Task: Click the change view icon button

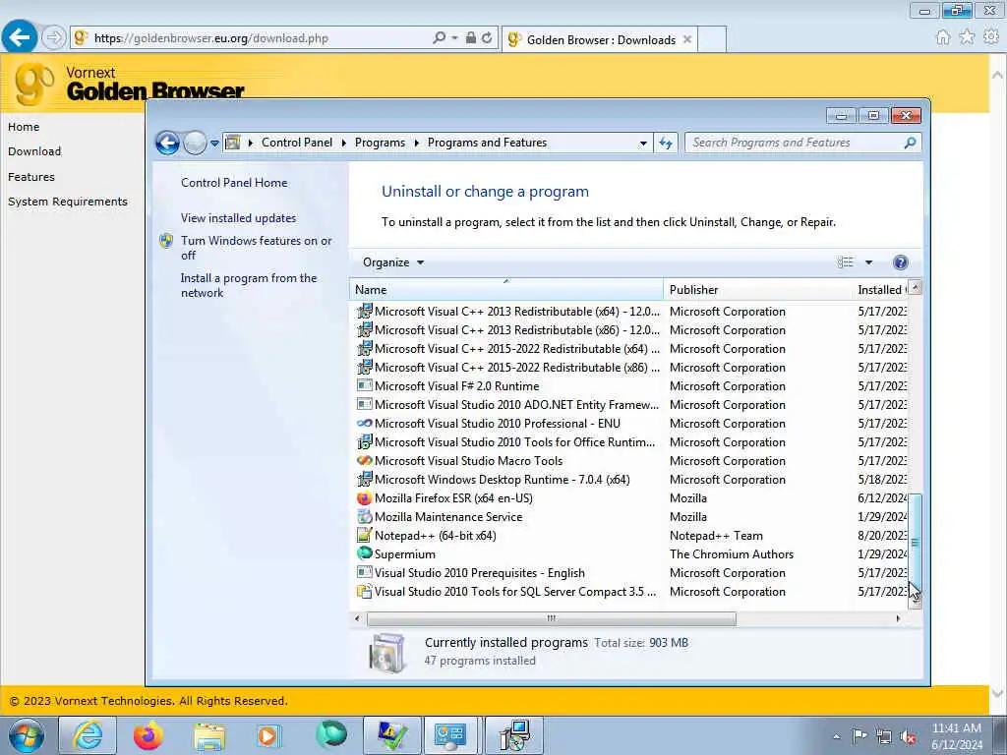Action: click(845, 261)
